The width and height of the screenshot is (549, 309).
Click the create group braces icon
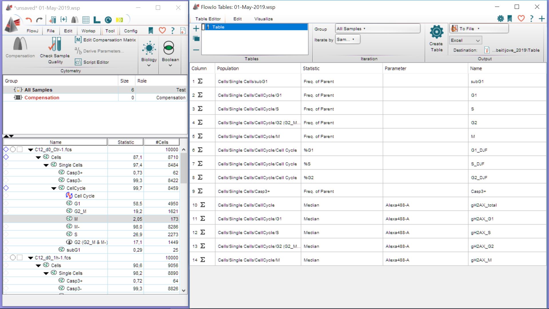(x=63, y=19)
